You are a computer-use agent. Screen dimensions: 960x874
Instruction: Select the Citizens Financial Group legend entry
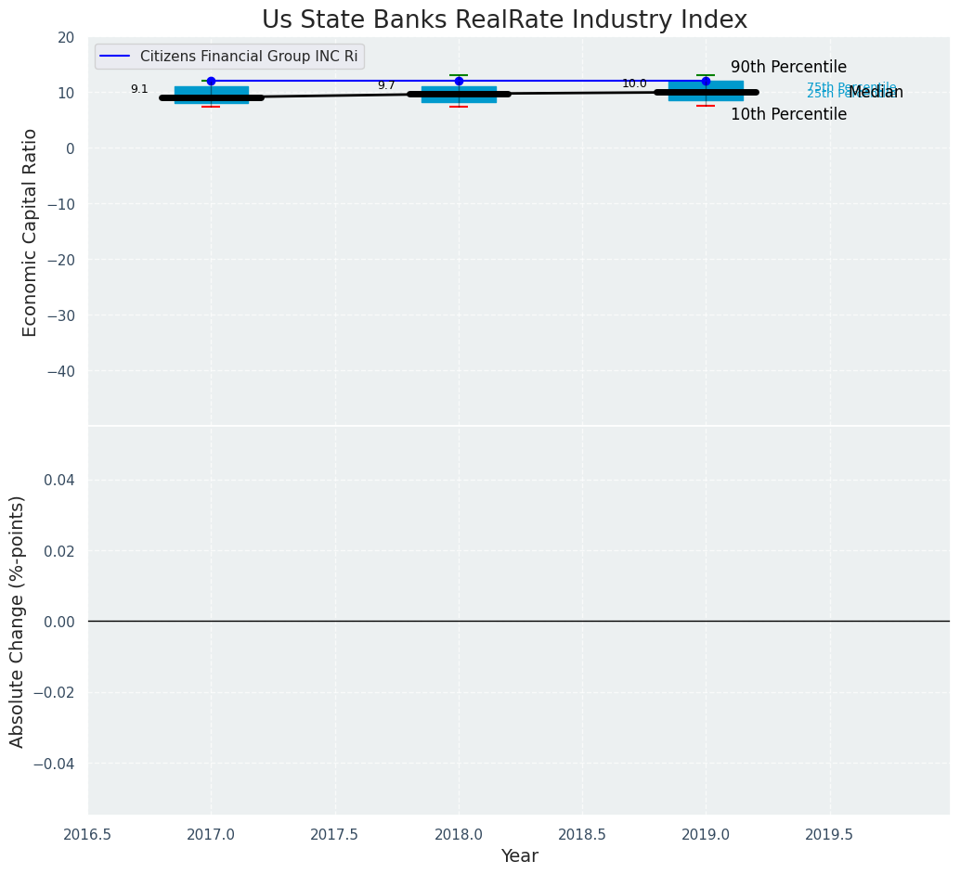[248, 57]
